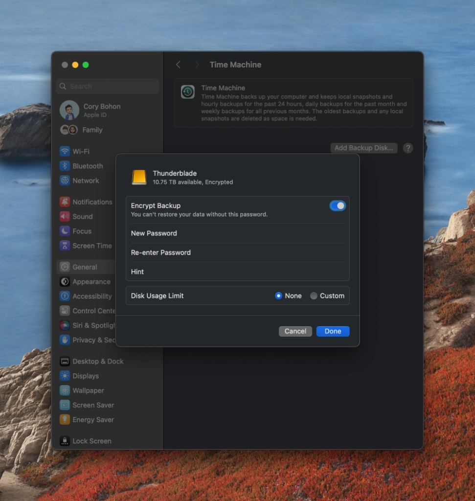Open Privacy & Security from the sidebar
The width and height of the screenshot is (475, 501).
pos(64,340)
